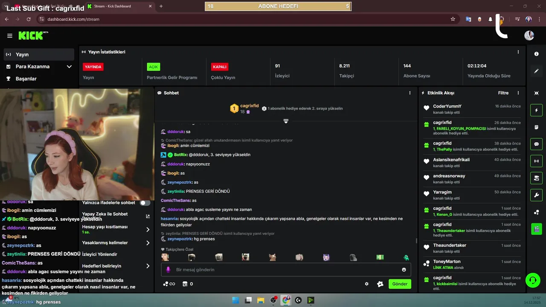The width and height of the screenshot is (546, 307).
Task: Click ToneyMarton in activity feed
Action: pyautogui.click(x=447, y=262)
